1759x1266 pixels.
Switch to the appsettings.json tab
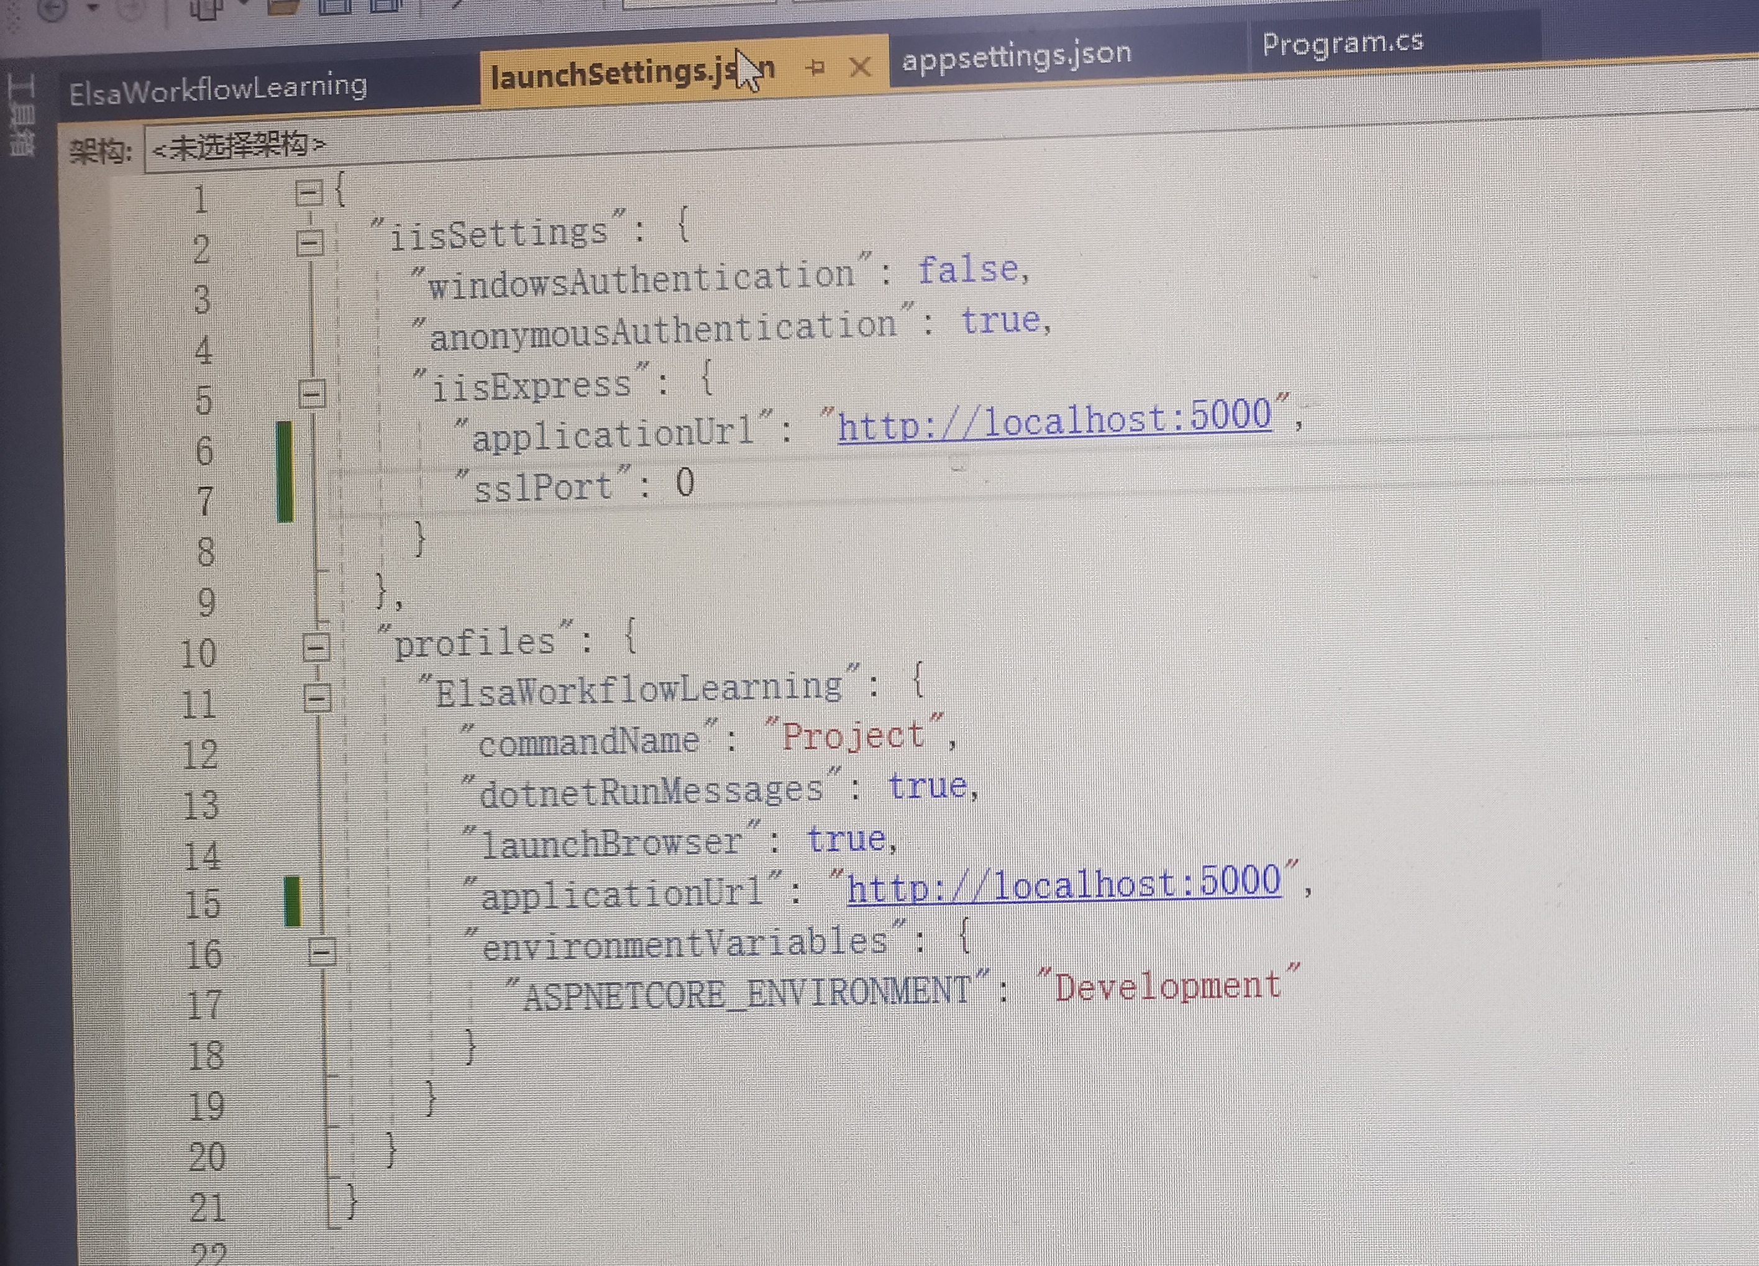point(1016,55)
